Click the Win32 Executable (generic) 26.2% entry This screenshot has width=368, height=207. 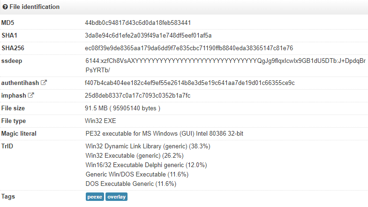click(132, 156)
